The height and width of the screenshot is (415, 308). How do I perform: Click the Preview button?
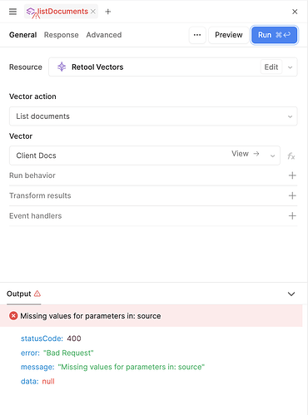tap(229, 35)
